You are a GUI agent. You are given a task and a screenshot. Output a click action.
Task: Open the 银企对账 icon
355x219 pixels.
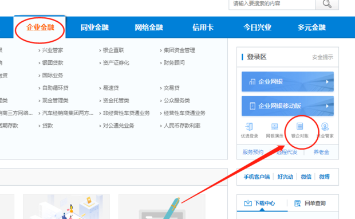pos(300,130)
